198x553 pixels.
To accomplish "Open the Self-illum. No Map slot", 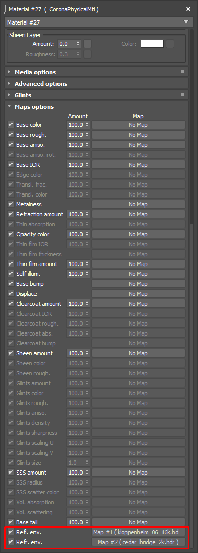I will [x=138, y=274].
